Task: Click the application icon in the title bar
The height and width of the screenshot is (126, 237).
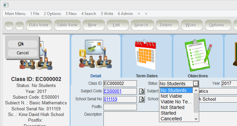Action: coord(6,5)
